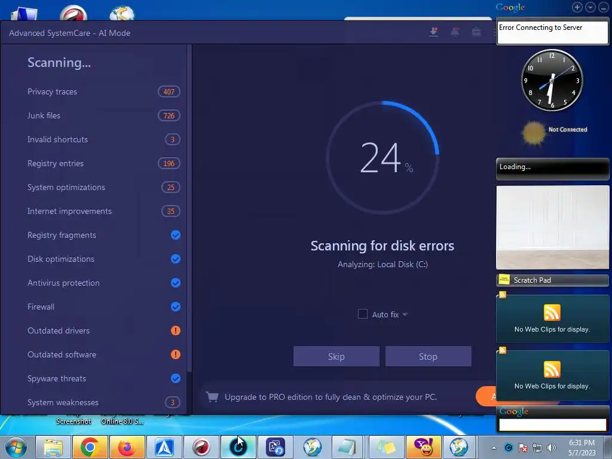Click the network tray icon
The width and height of the screenshot is (612, 459).
coord(537,448)
